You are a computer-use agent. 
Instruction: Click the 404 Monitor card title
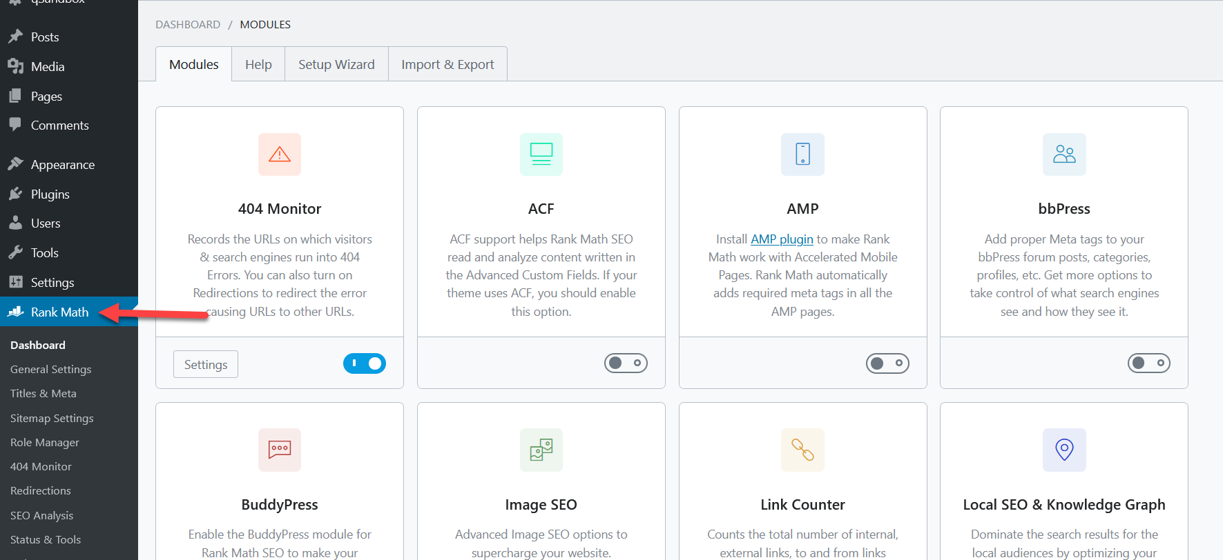[x=280, y=208]
